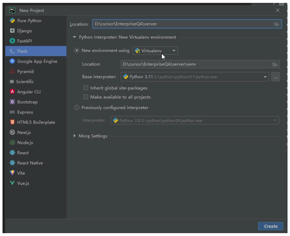Browse folder for project Location field

276,24
